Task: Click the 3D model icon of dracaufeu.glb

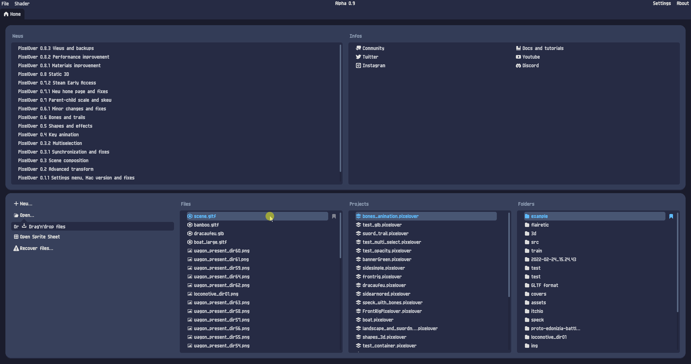Action: click(x=190, y=233)
